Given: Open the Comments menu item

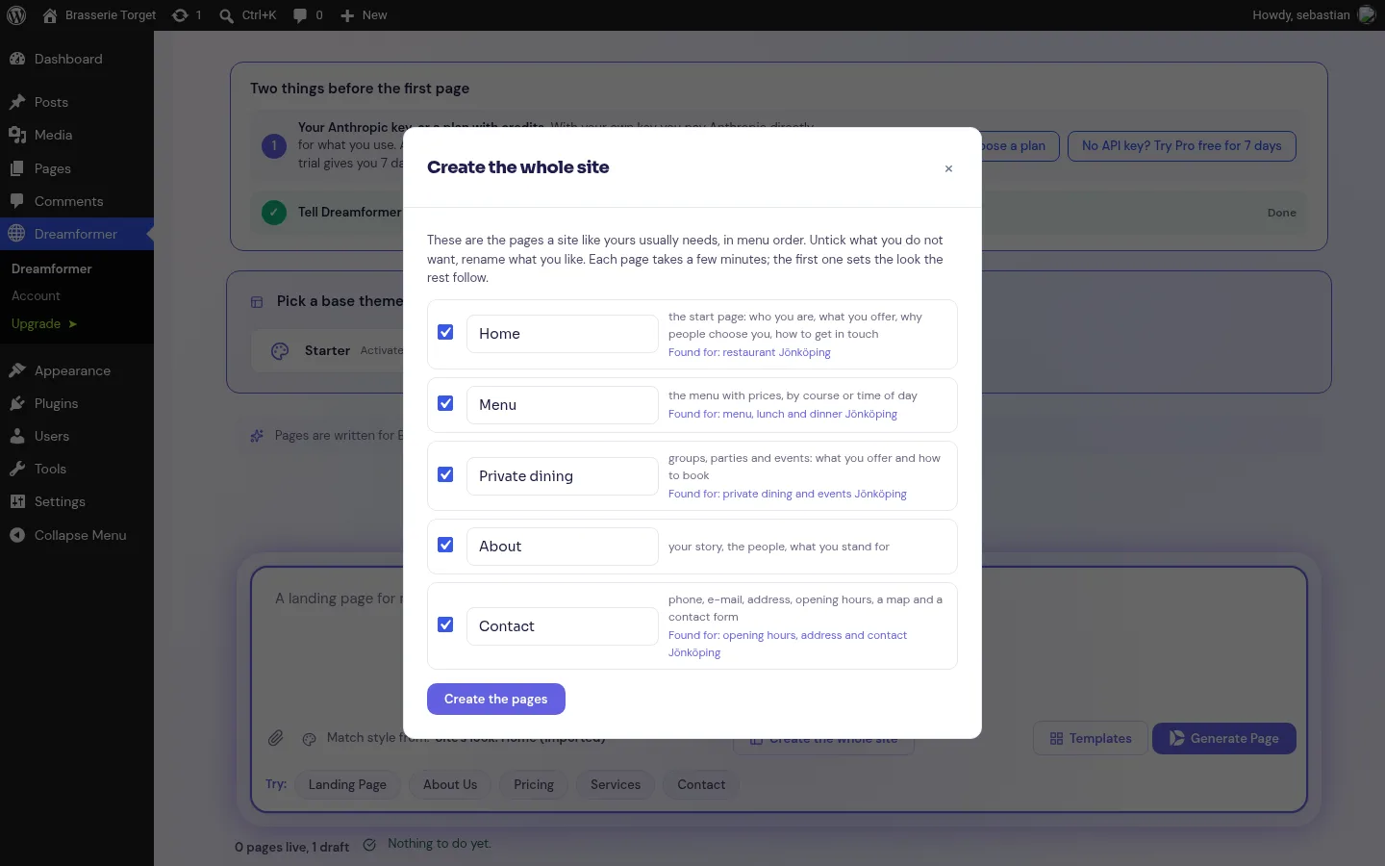Looking at the screenshot, I should pos(77,201).
